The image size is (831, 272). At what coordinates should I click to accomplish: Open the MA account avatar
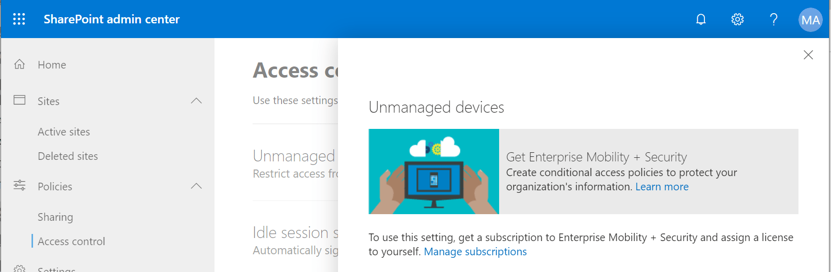click(x=810, y=20)
